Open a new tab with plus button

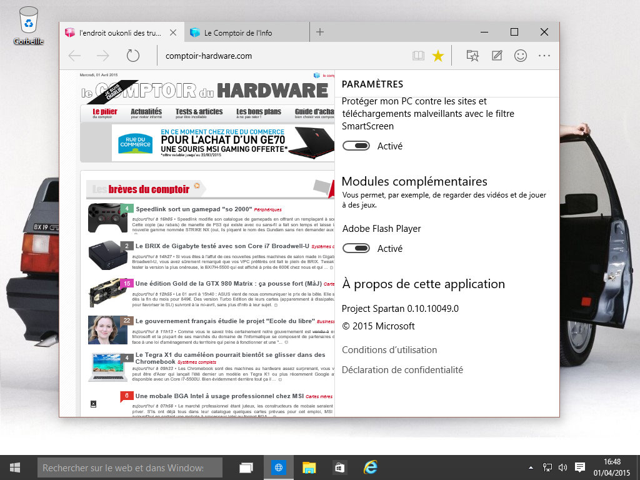(x=320, y=32)
